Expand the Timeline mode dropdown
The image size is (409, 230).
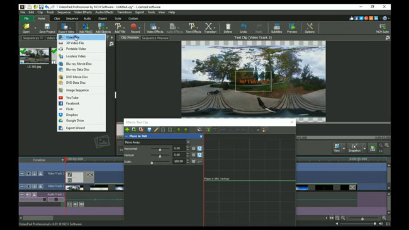(62, 160)
